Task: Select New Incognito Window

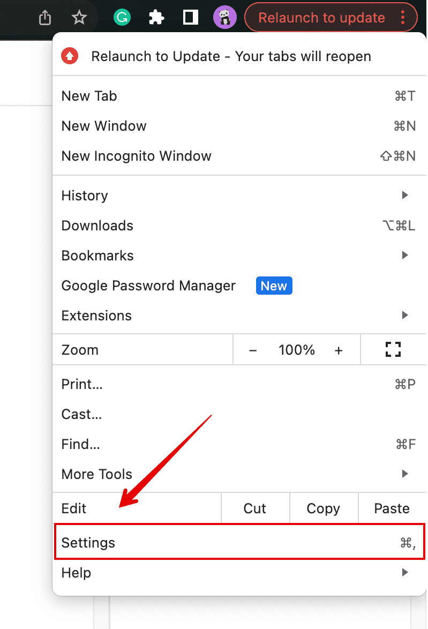Action: 137,156
